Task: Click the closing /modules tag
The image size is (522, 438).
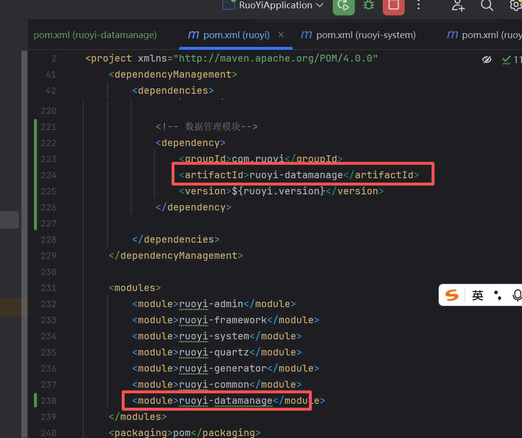Action: point(137,417)
